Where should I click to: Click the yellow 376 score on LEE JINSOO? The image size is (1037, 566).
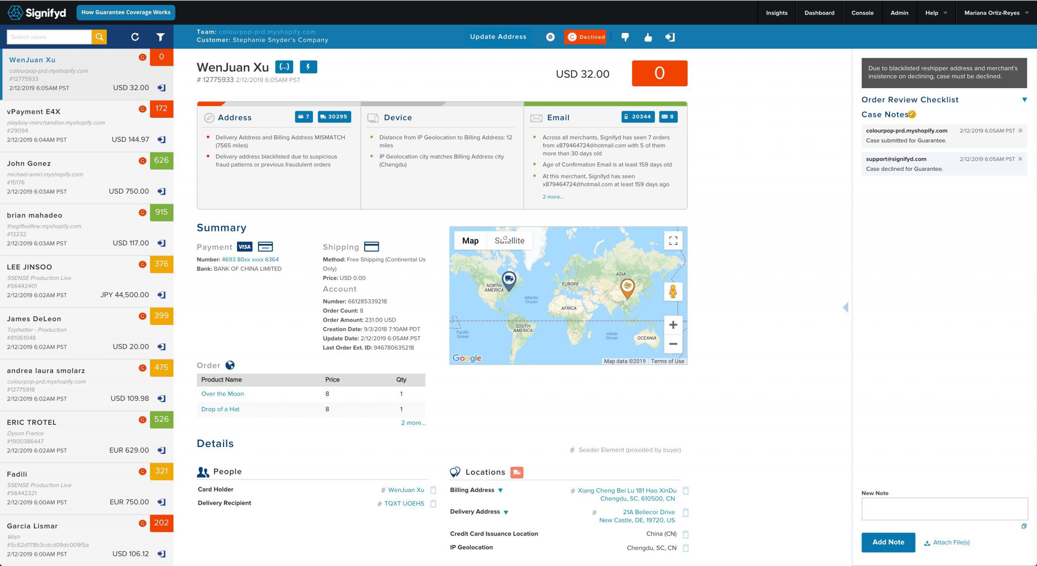(161, 264)
